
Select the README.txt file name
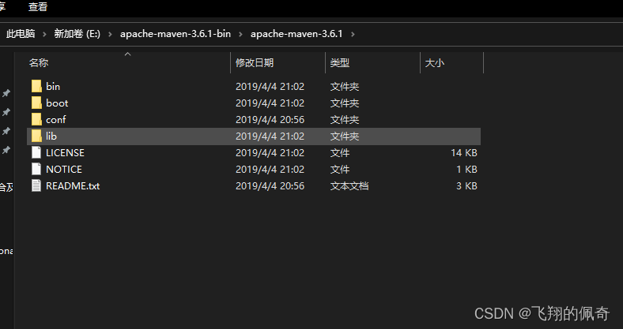coord(73,186)
